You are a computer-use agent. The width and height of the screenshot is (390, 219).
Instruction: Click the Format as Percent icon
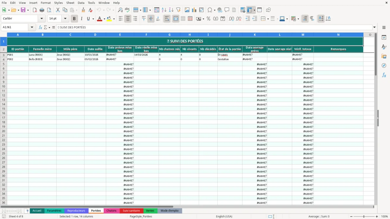[x=209, y=19]
